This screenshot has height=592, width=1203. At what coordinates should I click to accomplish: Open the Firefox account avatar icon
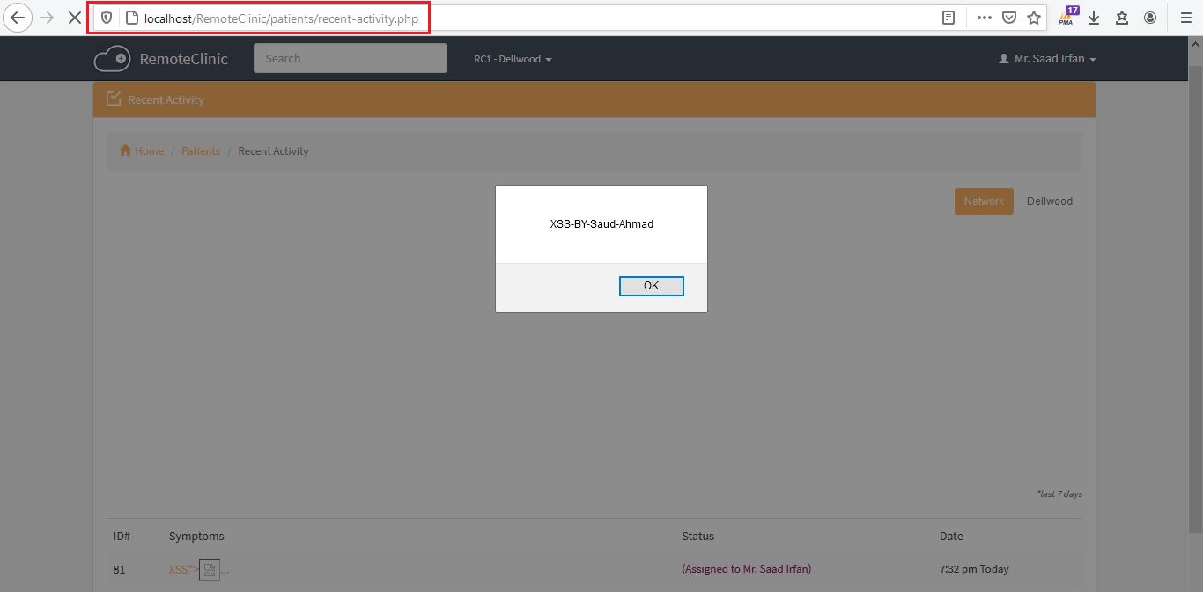[1150, 18]
